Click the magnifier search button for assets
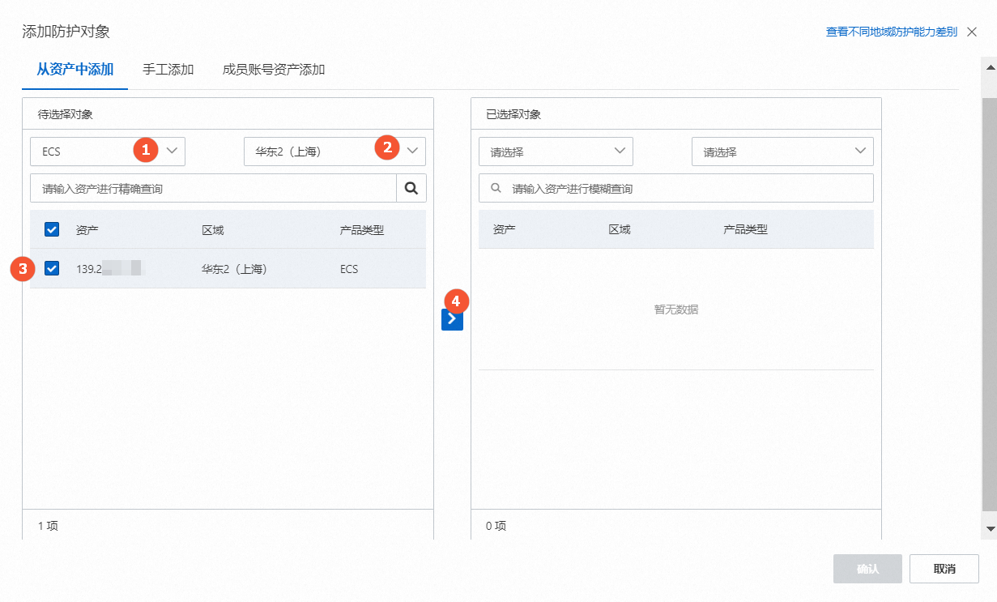The image size is (997, 602). tap(411, 188)
